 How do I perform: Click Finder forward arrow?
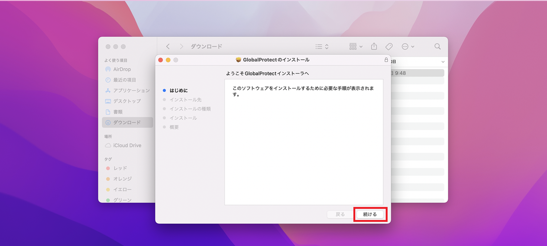(181, 46)
